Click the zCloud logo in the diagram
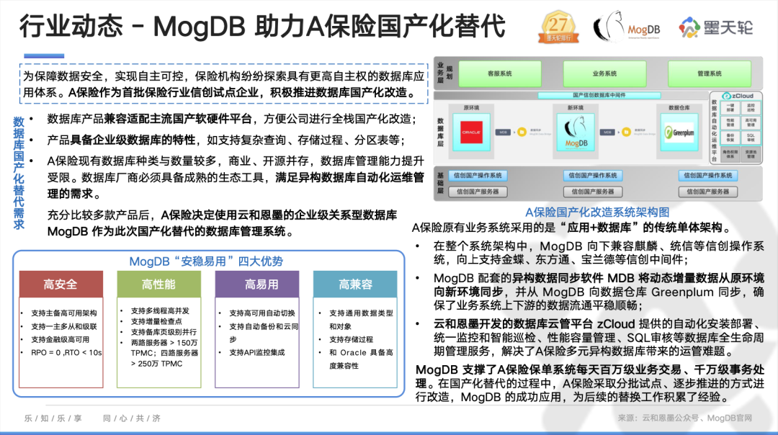This screenshot has width=778, height=435. tap(738, 96)
